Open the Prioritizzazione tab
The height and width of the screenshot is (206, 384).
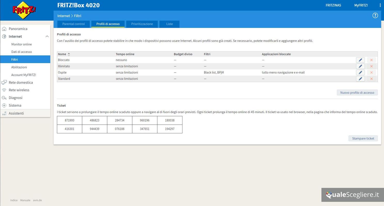(x=142, y=24)
